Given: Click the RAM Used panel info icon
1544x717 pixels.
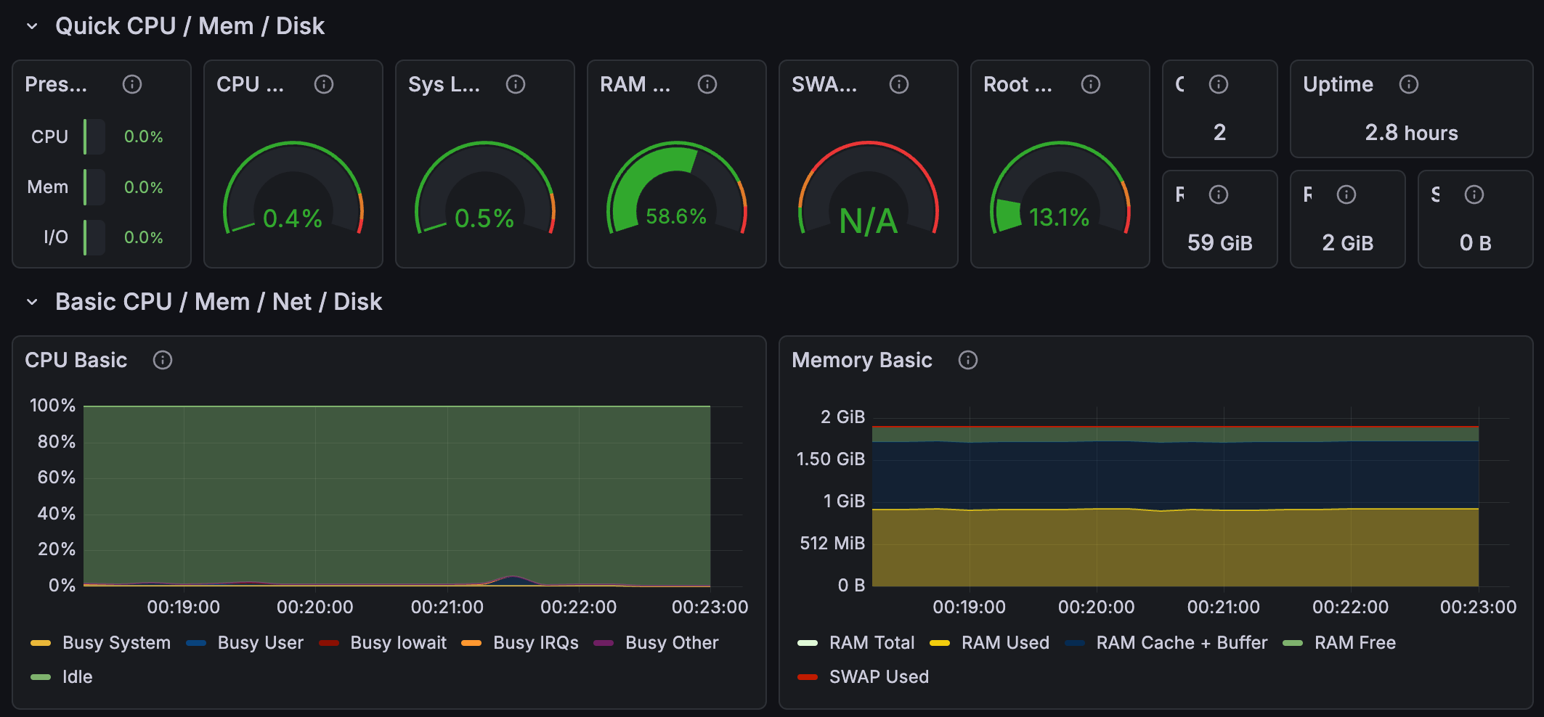Looking at the screenshot, I should point(707,84).
